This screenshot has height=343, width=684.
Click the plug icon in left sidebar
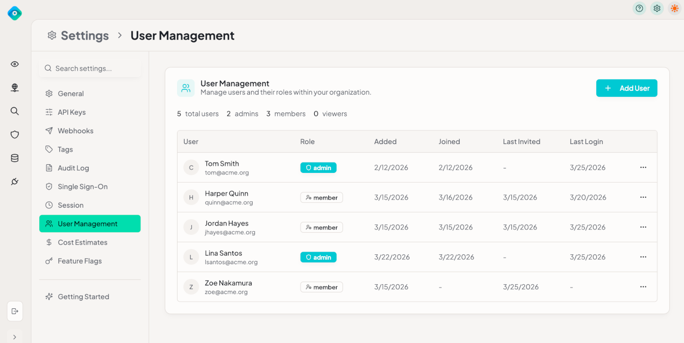coord(15,182)
